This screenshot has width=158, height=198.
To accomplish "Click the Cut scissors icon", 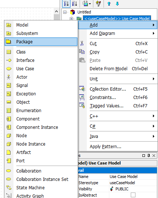I will click(82, 43).
